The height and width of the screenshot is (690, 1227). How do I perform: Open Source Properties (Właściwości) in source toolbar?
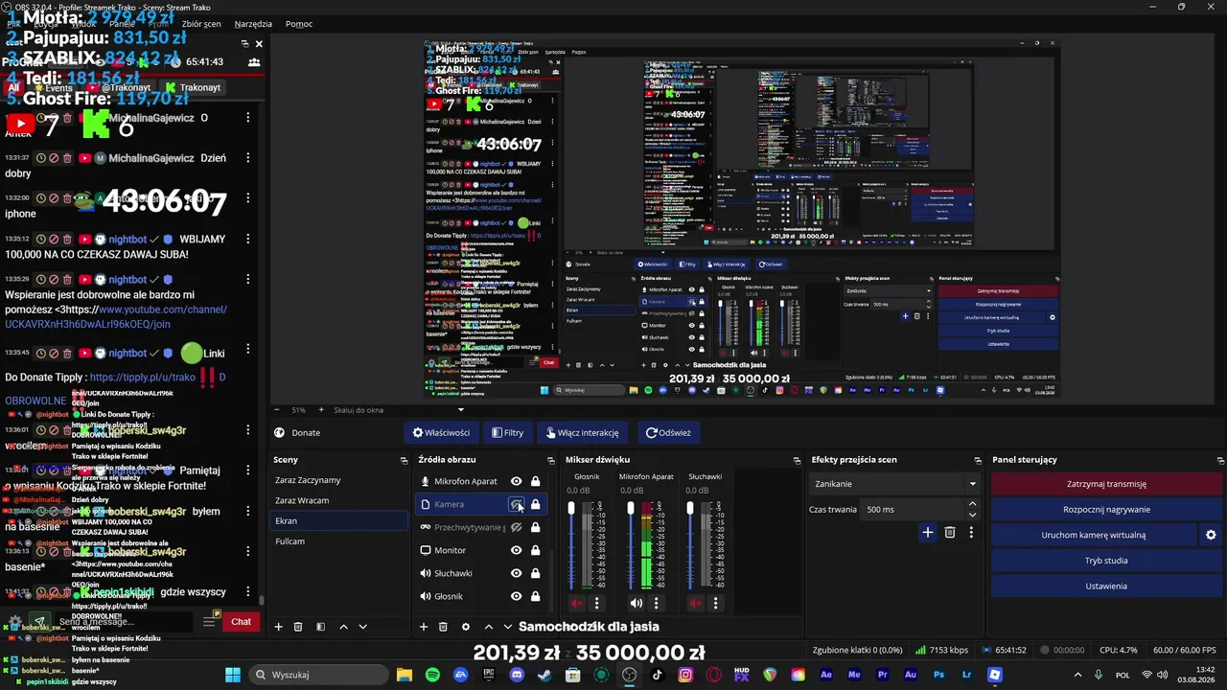click(441, 432)
